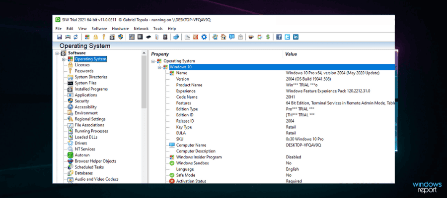
Task: Select Licenses in the sidebar tree
Action: point(82,65)
